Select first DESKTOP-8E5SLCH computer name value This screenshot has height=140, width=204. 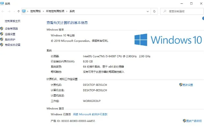click(x=95, y=85)
